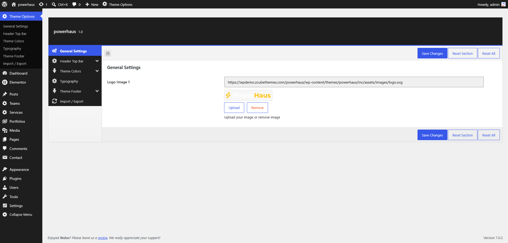
Task: Click the Tools wrench icon
Action: (5, 196)
